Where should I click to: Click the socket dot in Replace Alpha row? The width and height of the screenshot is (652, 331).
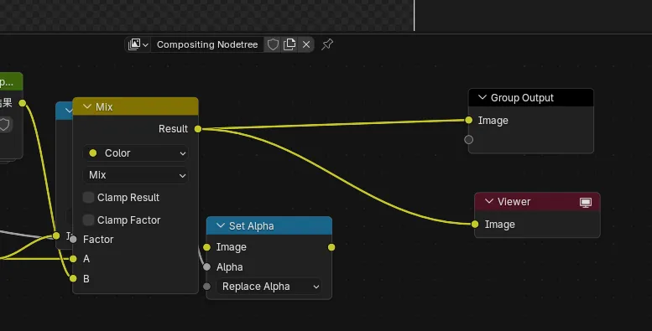[x=206, y=287]
